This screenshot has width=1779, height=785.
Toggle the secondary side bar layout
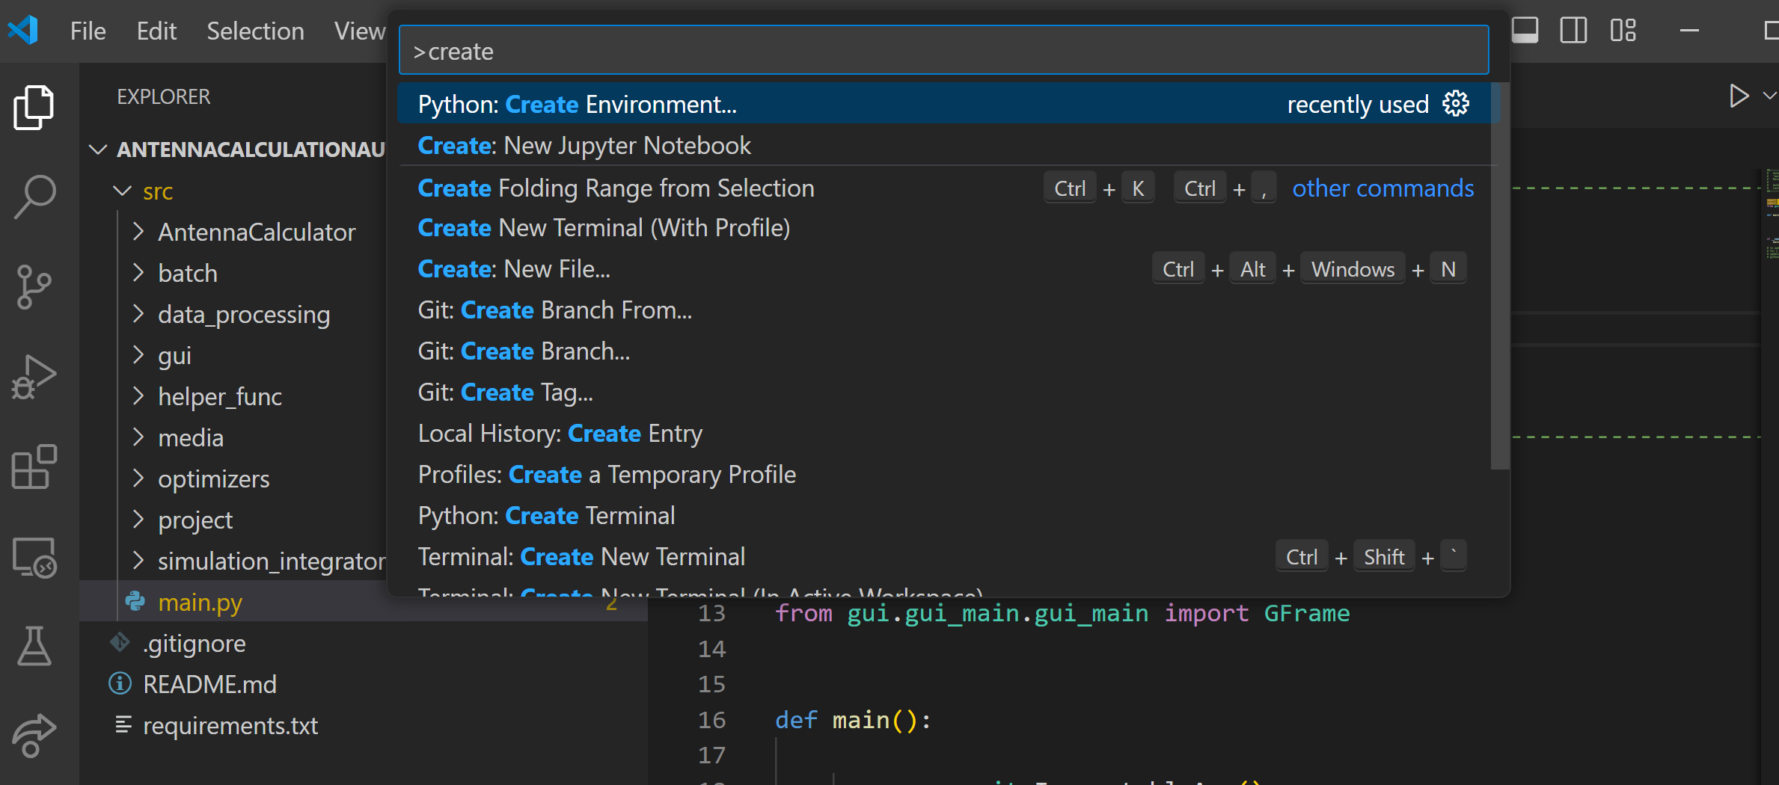pyautogui.click(x=1573, y=31)
